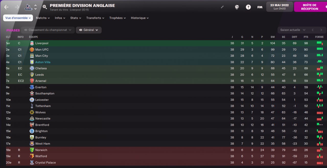Open the help question mark icon
This screenshot has height=168, width=327.
248,7
